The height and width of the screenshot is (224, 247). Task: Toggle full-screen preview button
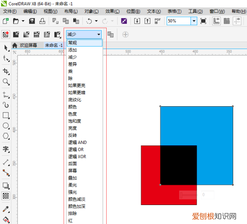click(203, 21)
